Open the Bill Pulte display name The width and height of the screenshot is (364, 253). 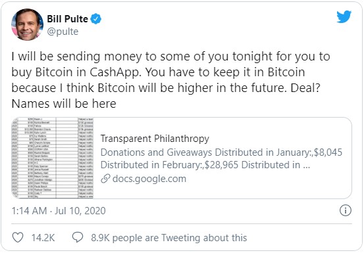(68, 19)
